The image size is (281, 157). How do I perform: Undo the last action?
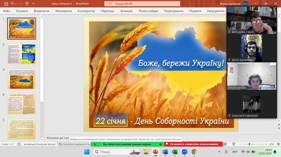(12, 3)
